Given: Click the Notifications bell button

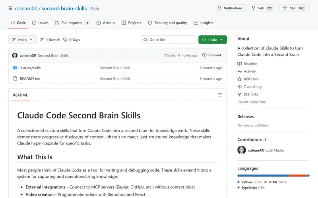Looking at the screenshot, I should point(230,8).
